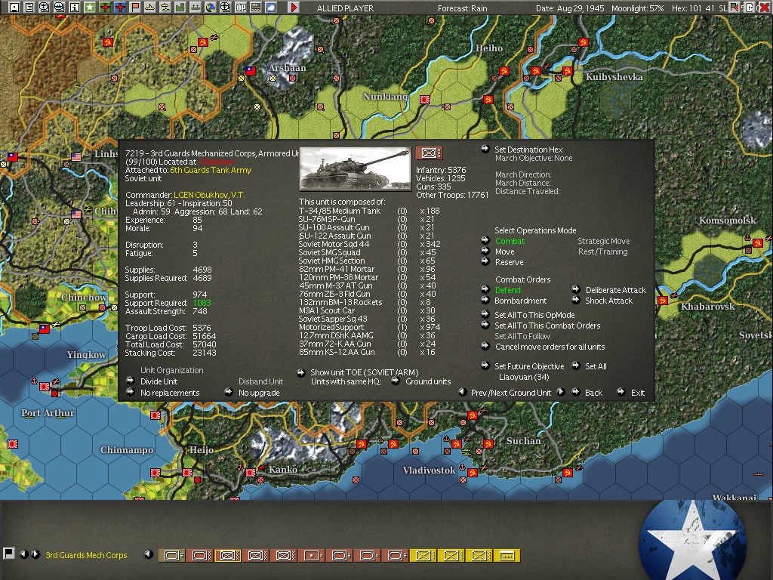
Task: Click the black flag icon in bottom bar
Action: coord(8,554)
